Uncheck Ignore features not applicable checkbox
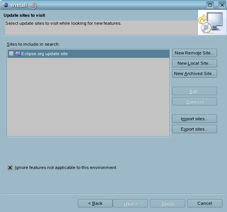Image resolution: width=227 pixels, height=212 pixels. pos(10,168)
